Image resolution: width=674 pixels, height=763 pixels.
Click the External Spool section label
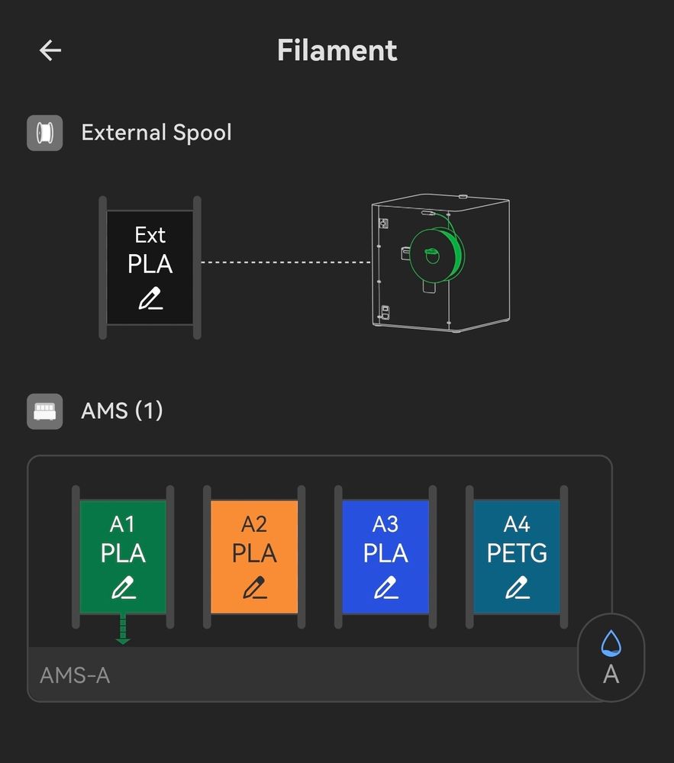click(156, 133)
